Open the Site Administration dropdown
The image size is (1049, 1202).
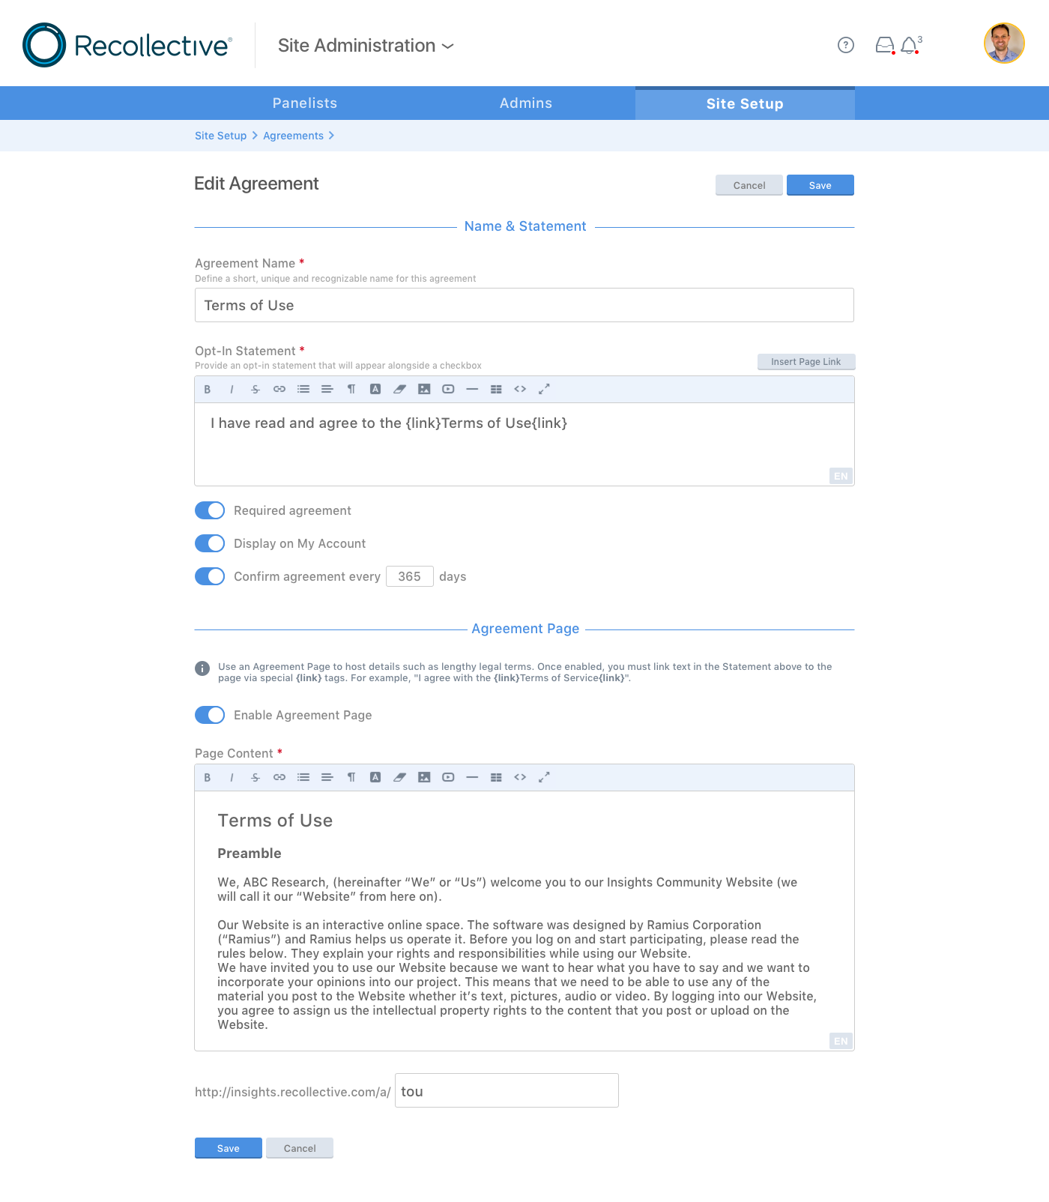pos(366,46)
